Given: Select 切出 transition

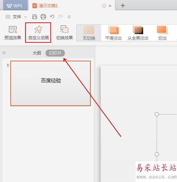Looking at the screenshot, I should coord(163,33).
